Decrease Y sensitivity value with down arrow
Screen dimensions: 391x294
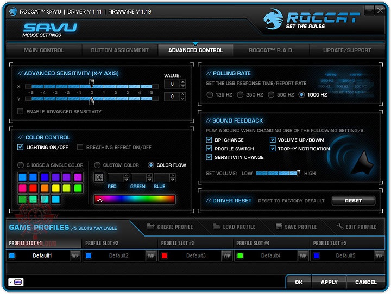pos(183,98)
